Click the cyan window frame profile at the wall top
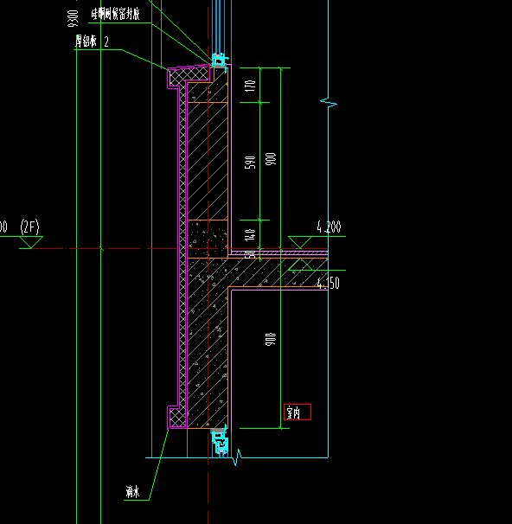This screenshot has height=524, width=512. tap(219, 61)
